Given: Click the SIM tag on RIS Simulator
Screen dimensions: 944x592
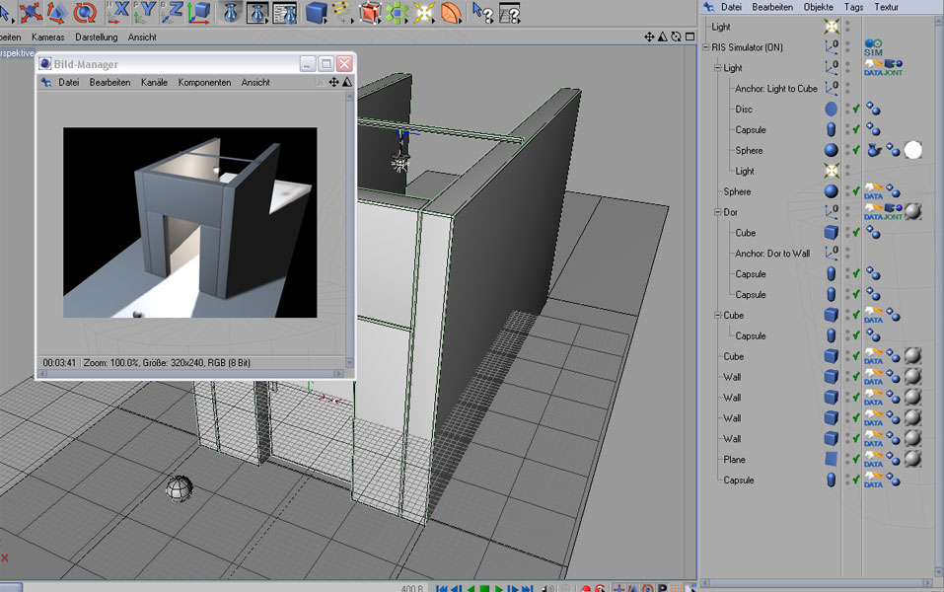Looking at the screenshot, I should (x=874, y=47).
